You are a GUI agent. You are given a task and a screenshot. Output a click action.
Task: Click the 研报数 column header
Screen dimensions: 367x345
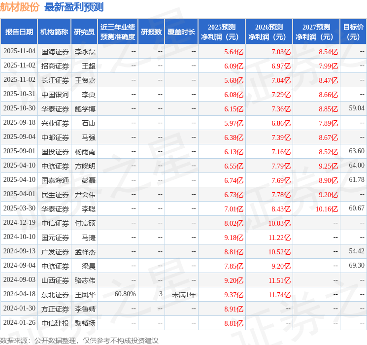151,32
